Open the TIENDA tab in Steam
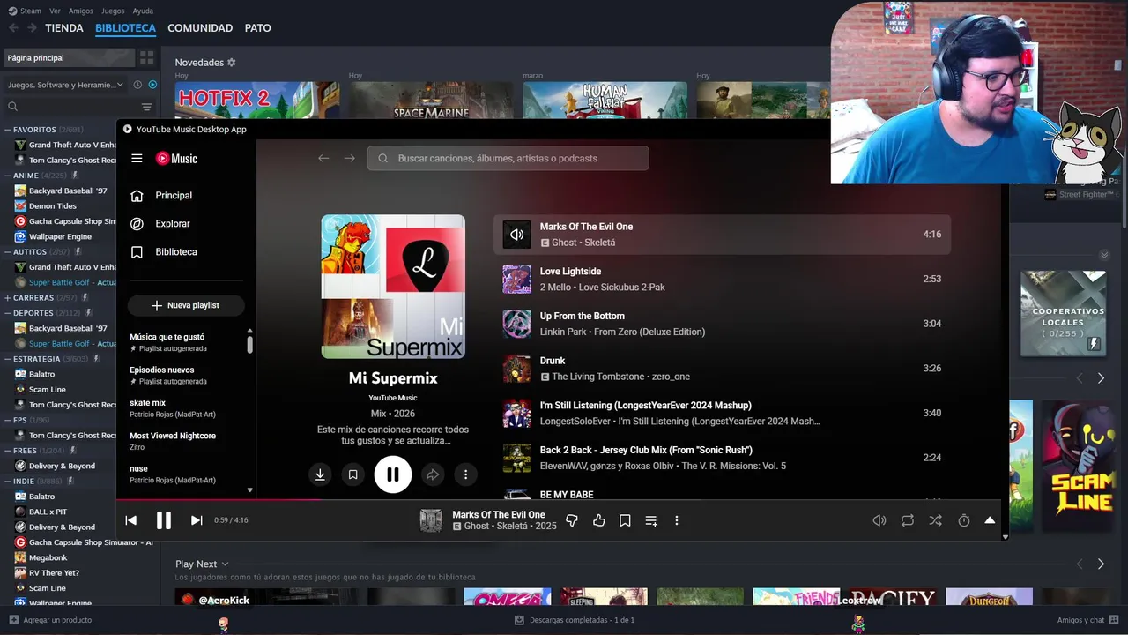Screen dimensions: 1128x635 point(64,28)
